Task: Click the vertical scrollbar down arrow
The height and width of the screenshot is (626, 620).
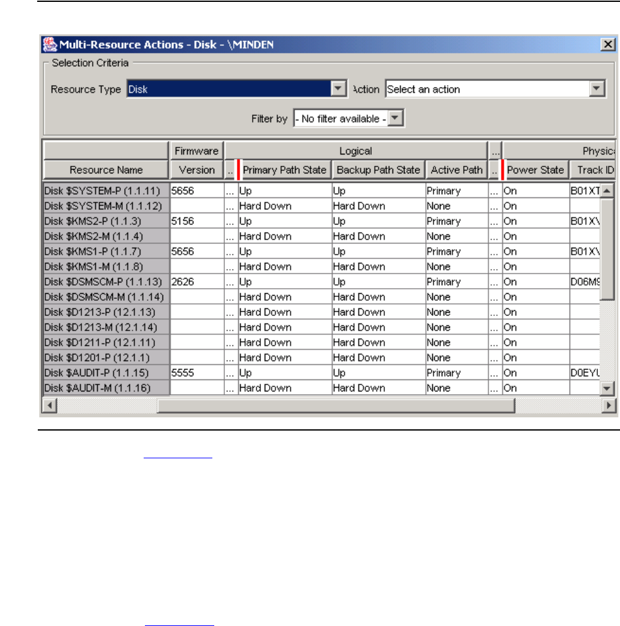Action: pyautogui.click(x=607, y=388)
